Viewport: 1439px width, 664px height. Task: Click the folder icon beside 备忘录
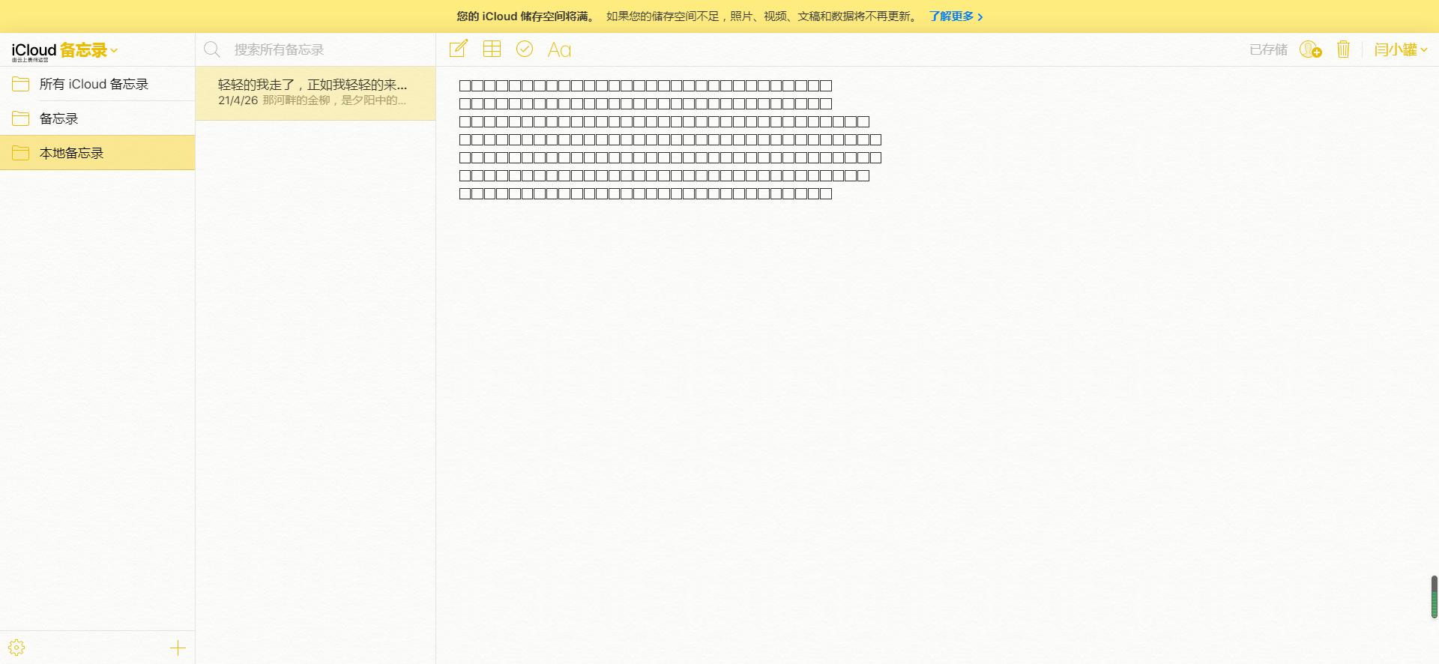21,118
